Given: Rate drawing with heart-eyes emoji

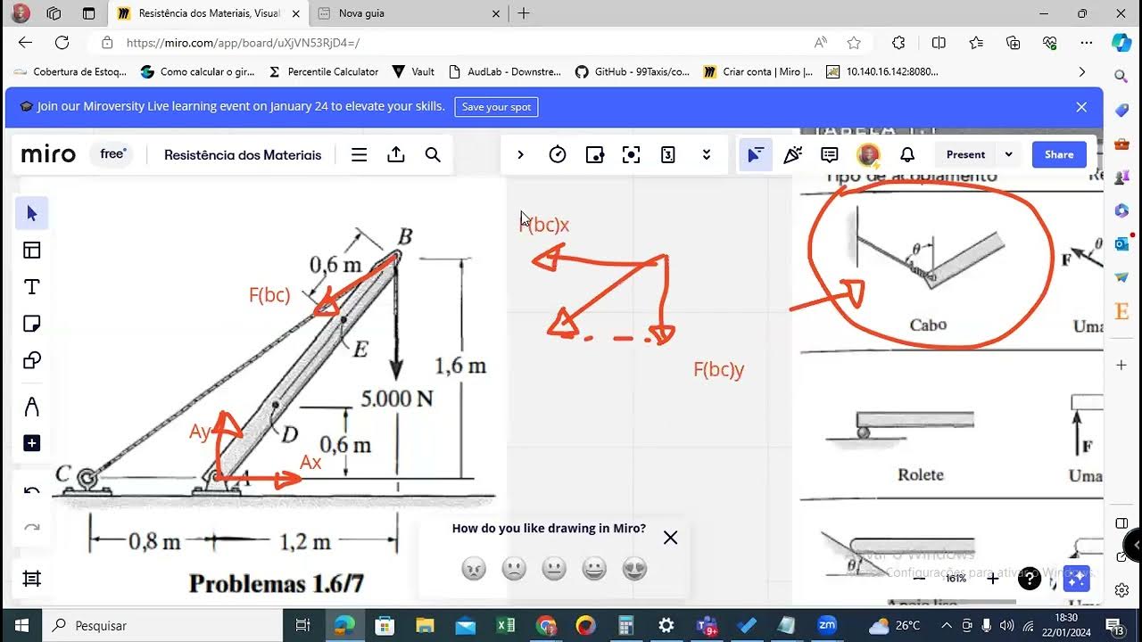Looking at the screenshot, I should 634,569.
